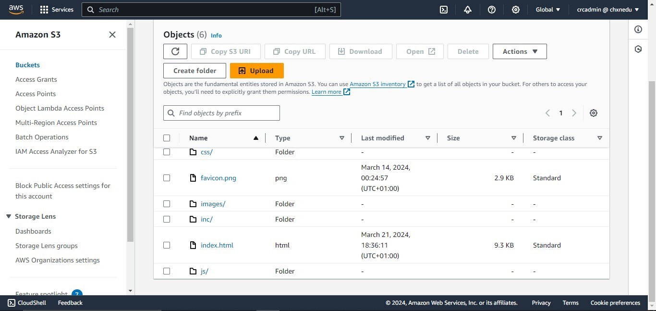656x311 pixels.
Task: Open the settings gear in top navigation
Action: point(516,10)
